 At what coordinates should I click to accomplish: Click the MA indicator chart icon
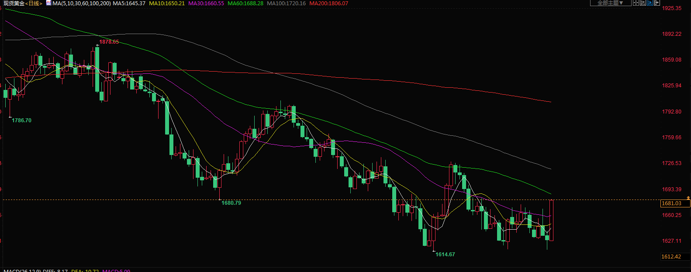(x=48, y=3)
